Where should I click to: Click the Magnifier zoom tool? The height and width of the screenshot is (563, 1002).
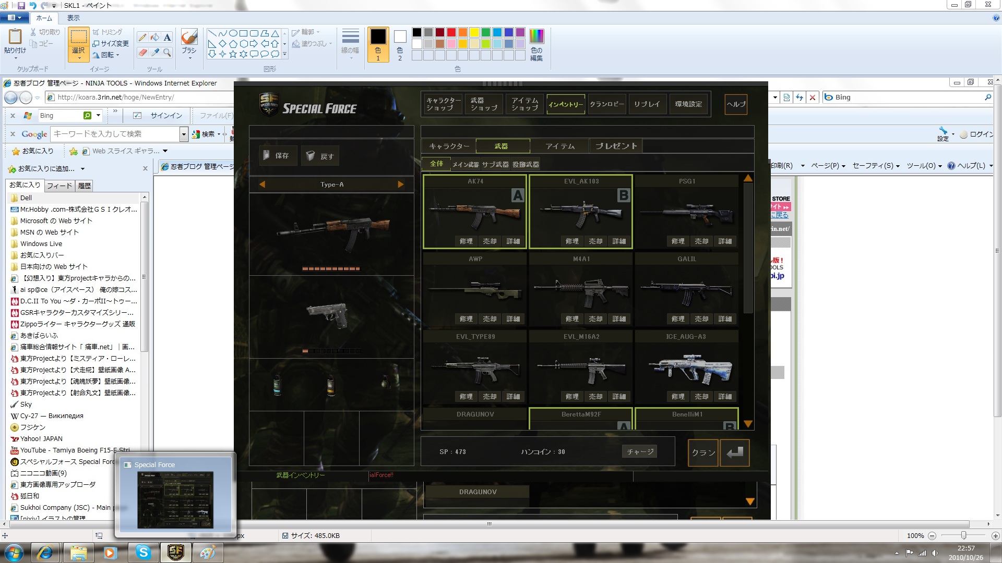tap(167, 53)
